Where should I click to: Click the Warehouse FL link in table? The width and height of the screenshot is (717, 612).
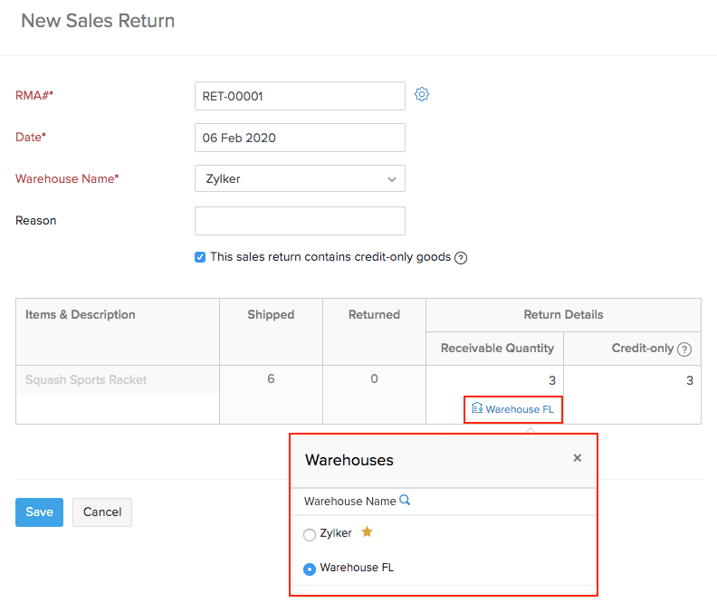pyautogui.click(x=520, y=409)
